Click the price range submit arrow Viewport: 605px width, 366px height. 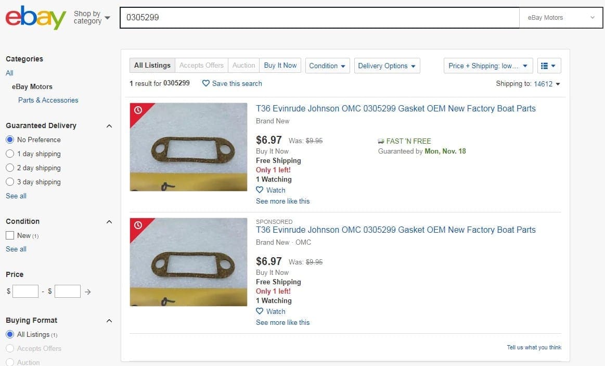click(88, 292)
